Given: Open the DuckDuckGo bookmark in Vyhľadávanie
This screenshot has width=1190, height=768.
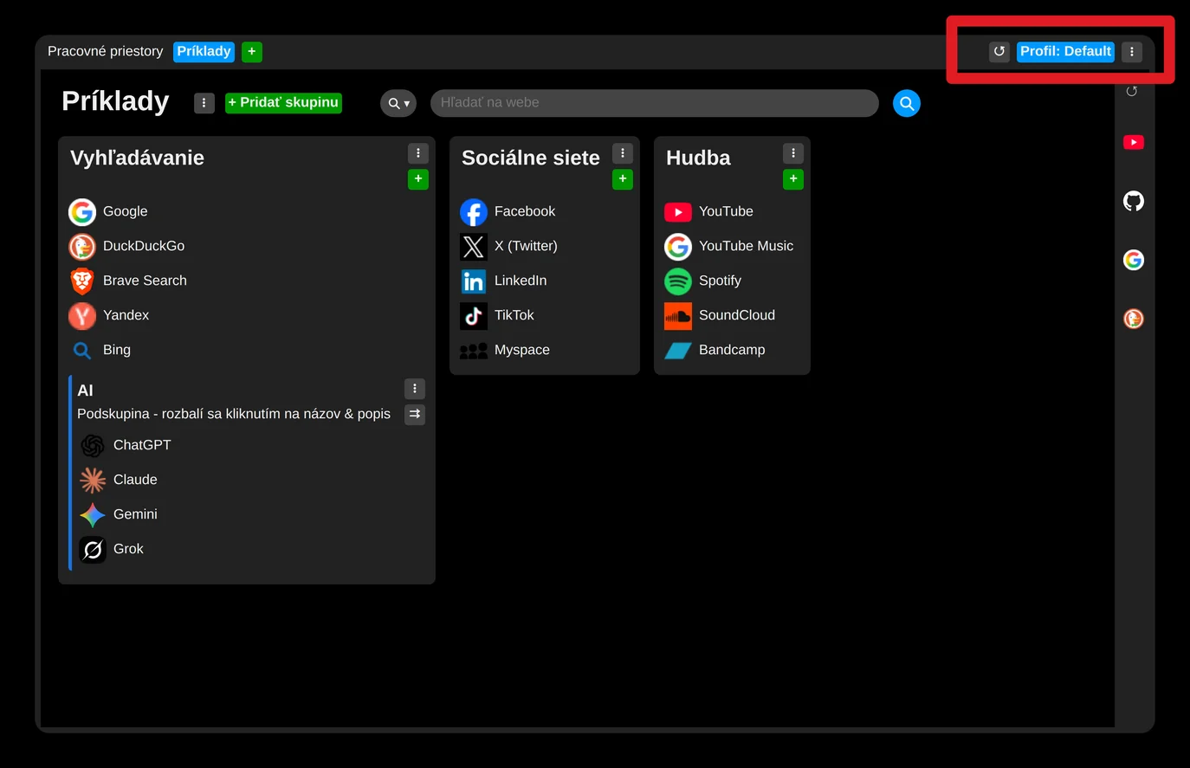Looking at the screenshot, I should (x=127, y=246).
